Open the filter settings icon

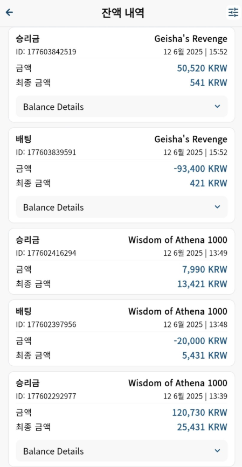tap(233, 12)
